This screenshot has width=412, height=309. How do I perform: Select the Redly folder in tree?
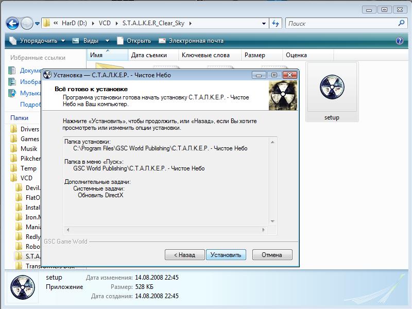(x=28, y=237)
